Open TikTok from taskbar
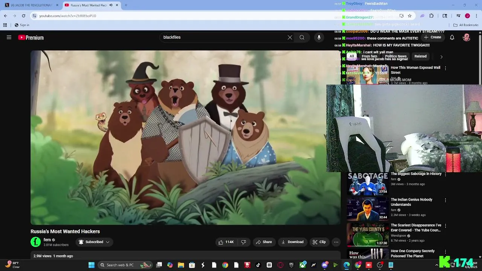482x271 pixels. coord(258,265)
